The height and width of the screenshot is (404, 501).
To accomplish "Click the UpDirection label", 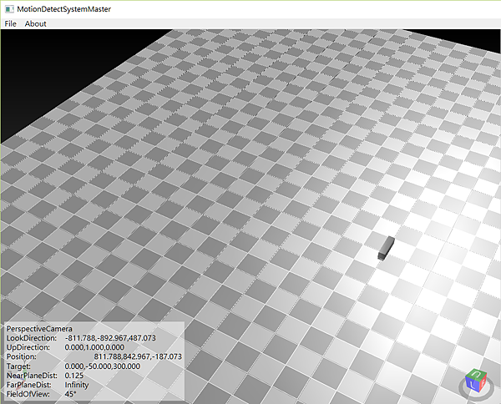I will point(28,347).
